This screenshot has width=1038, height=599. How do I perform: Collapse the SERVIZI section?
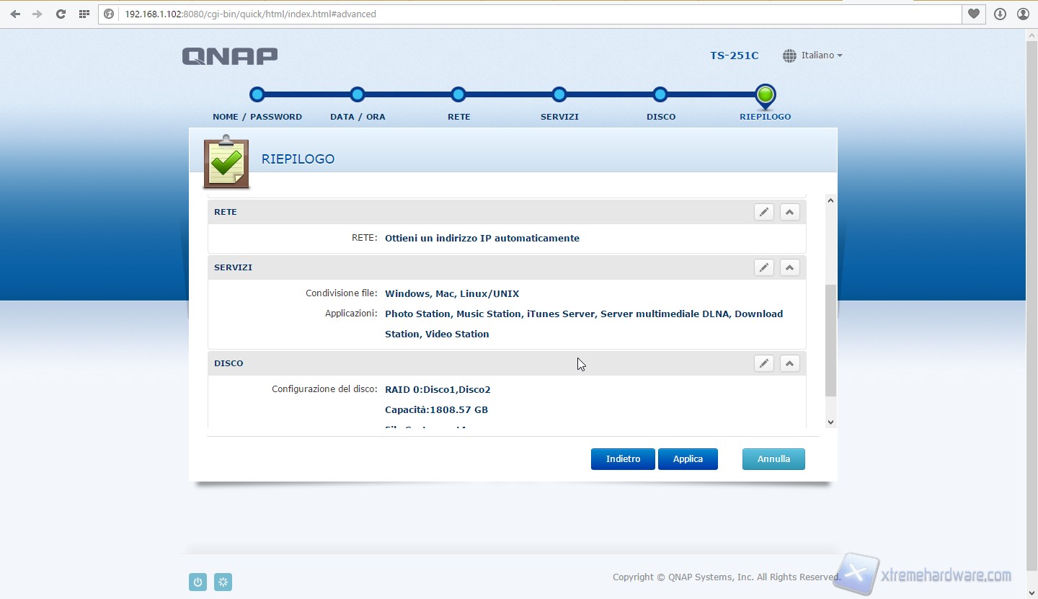point(789,267)
